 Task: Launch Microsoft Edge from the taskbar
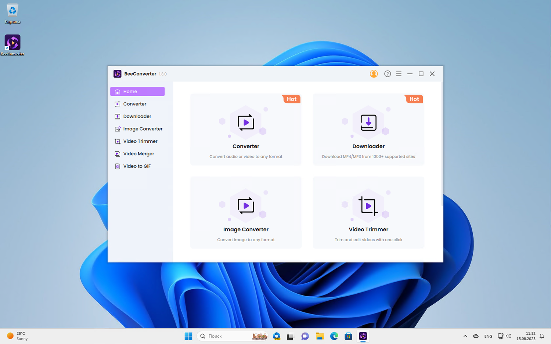(x=334, y=336)
